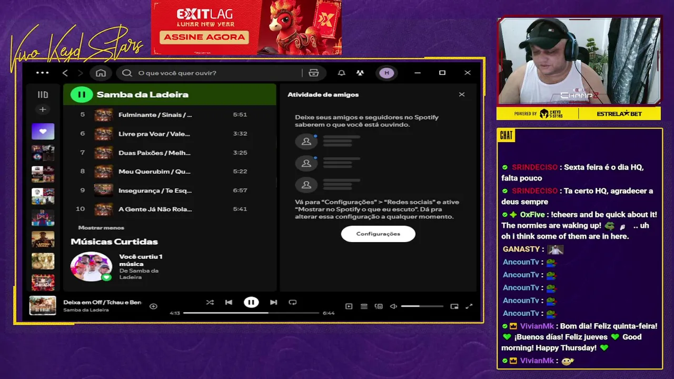The height and width of the screenshot is (379, 674).
Task: Play track 'Fulminante / Sinais / ...'
Action: point(170,115)
